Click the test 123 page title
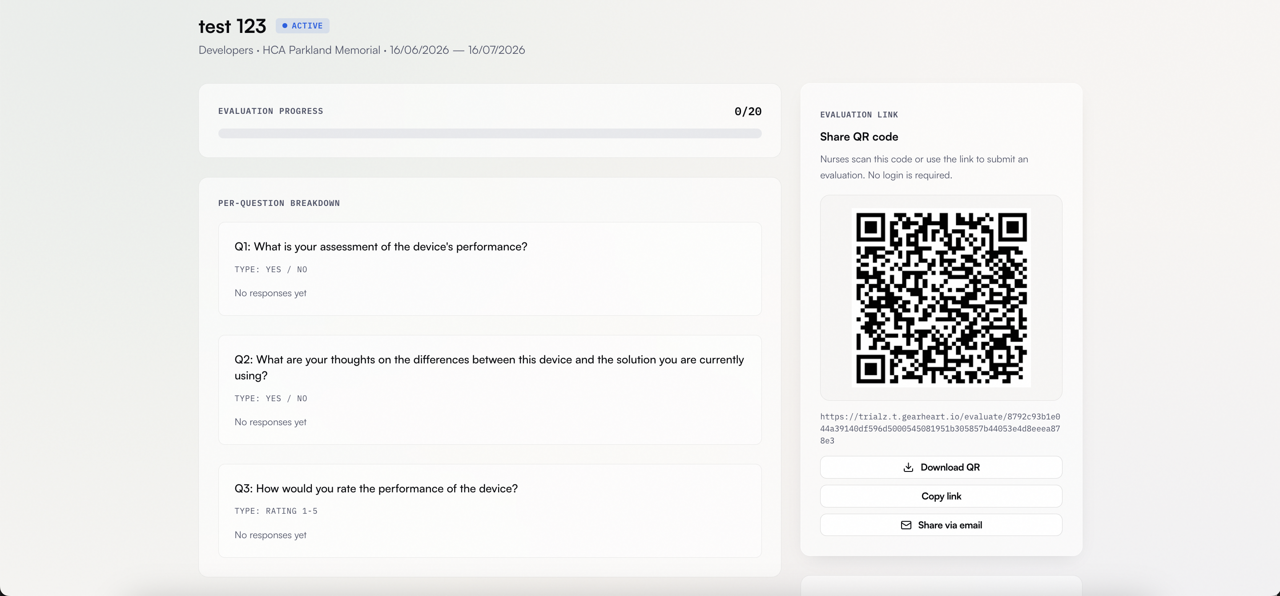Image resolution: width=1280 pixels, height=596 pixels. [x=232, y=26]
